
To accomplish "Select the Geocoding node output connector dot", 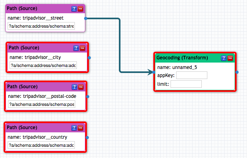I will tap(237, 72).
